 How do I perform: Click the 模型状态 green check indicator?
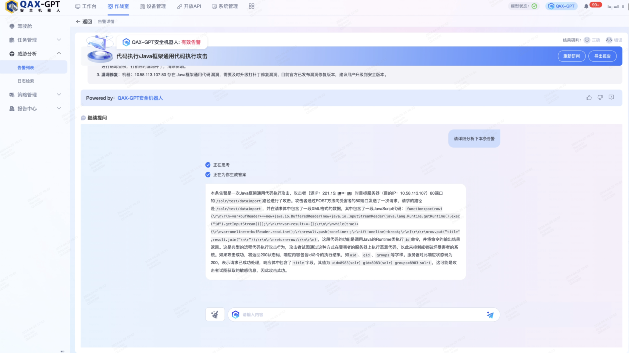tap(534, 6)
